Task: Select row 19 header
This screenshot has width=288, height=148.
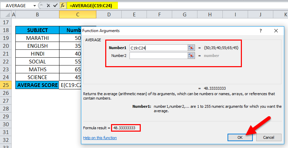Action: pos(6,38)
